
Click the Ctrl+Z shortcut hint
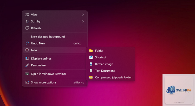coord(77,43)
